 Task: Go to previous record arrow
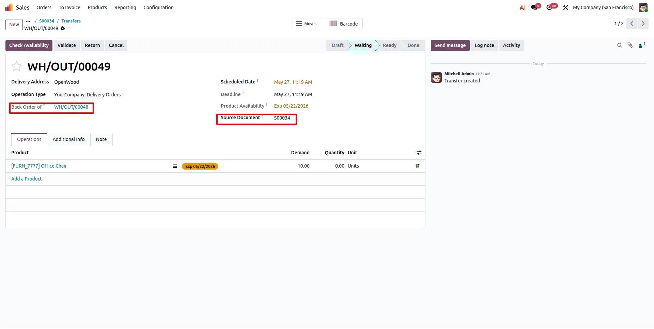(632, 24)
